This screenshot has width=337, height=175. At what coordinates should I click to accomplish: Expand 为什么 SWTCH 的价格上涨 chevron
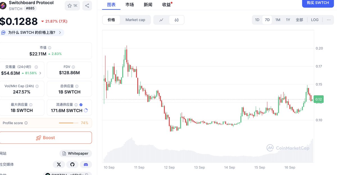[x=60, y=32]
